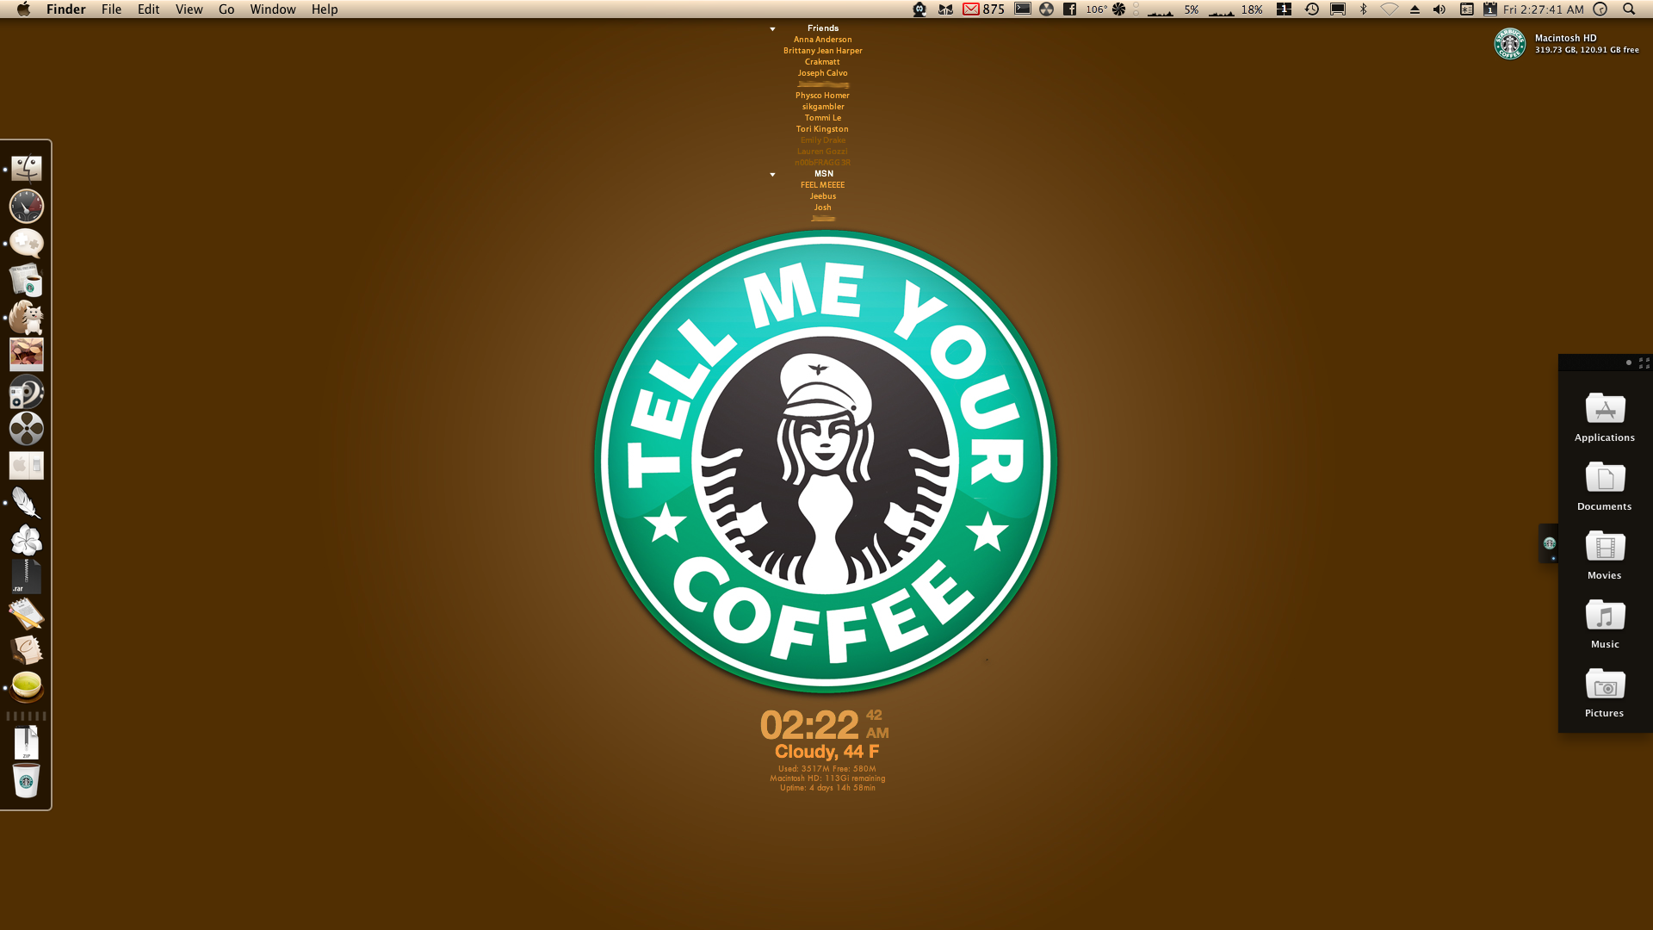Select buddy Physco Homer
The width and height of the screenshot is (1653, 930).
(x=822, y=96)
